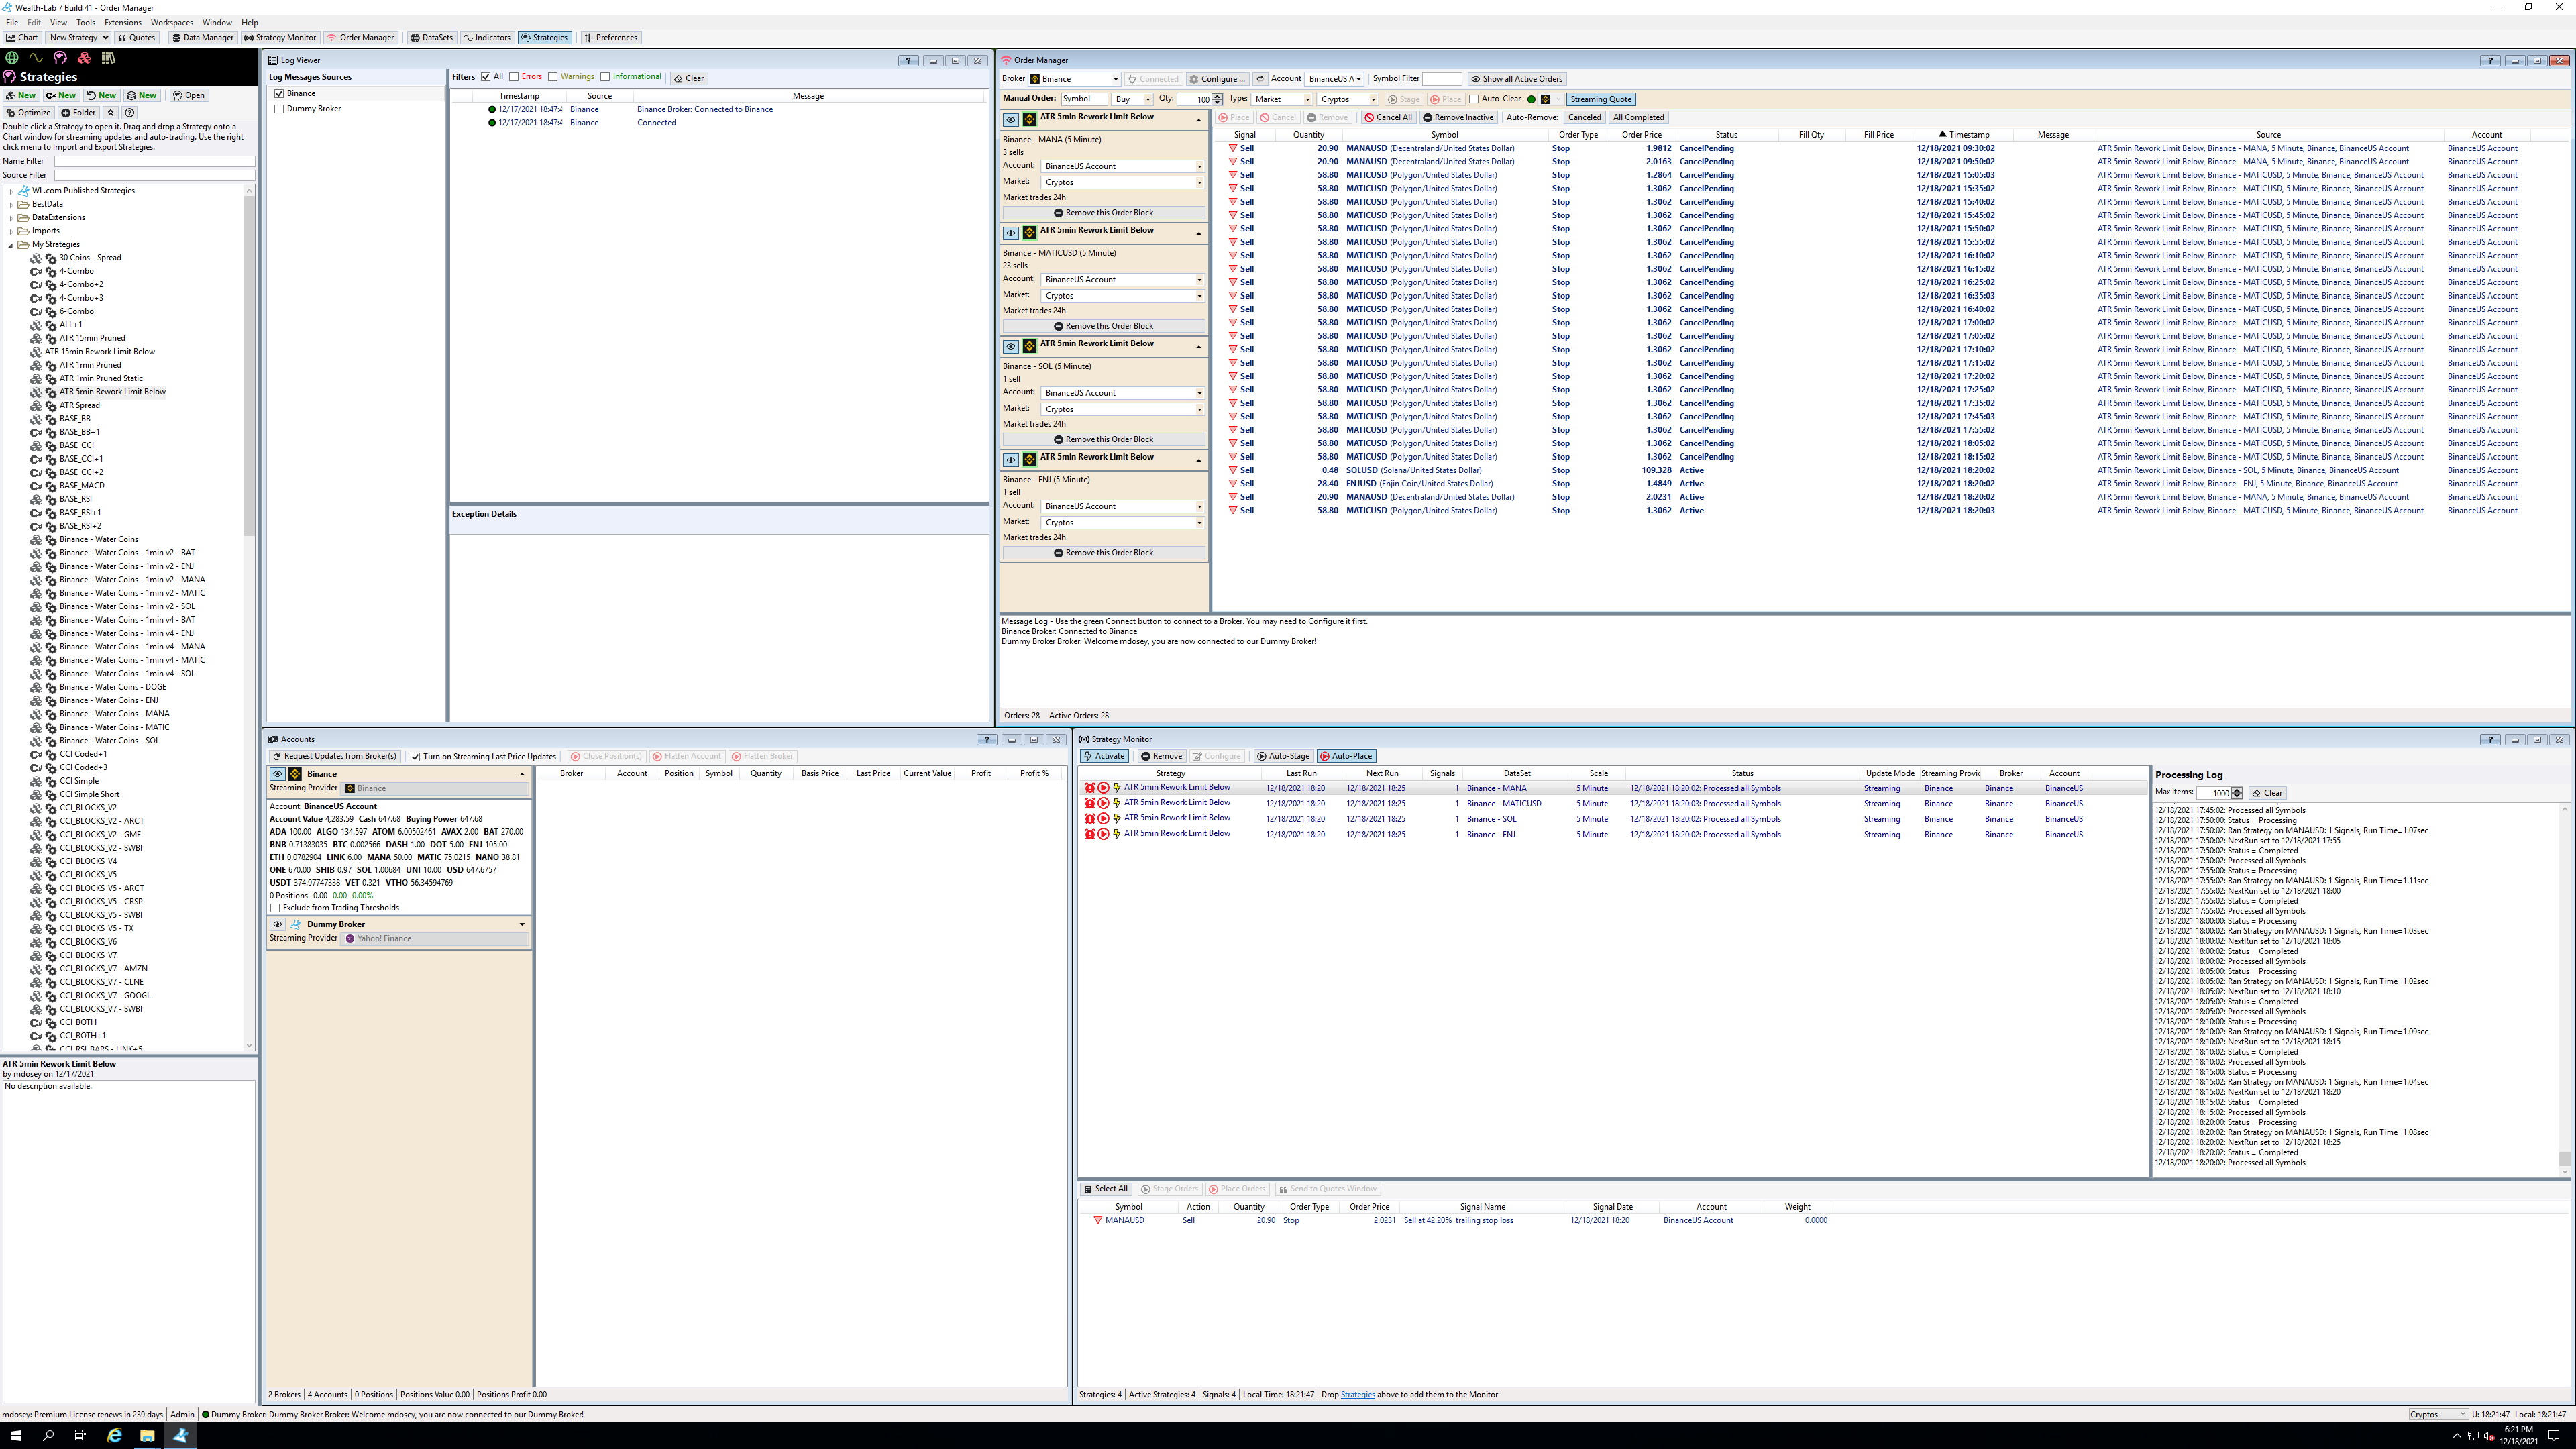Open the Workspaces menu
The image size is (2576, 1449).
pyautogui.click(x=172, y=22)
